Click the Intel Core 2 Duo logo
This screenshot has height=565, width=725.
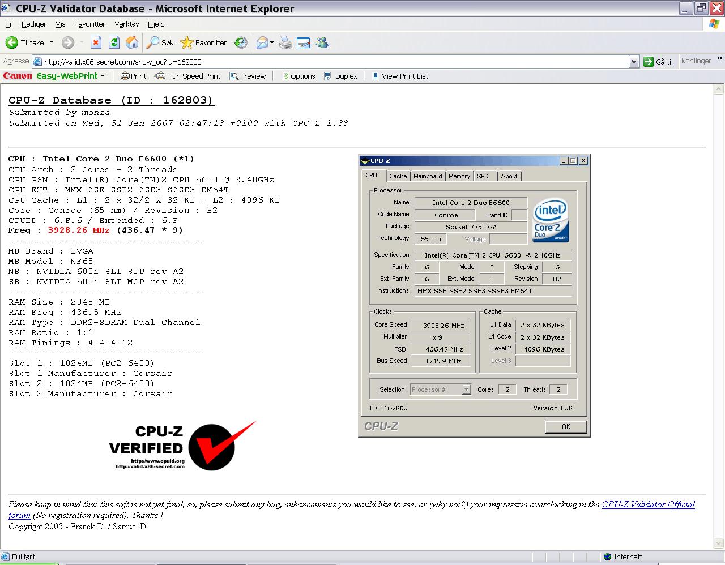coord(551,220)
